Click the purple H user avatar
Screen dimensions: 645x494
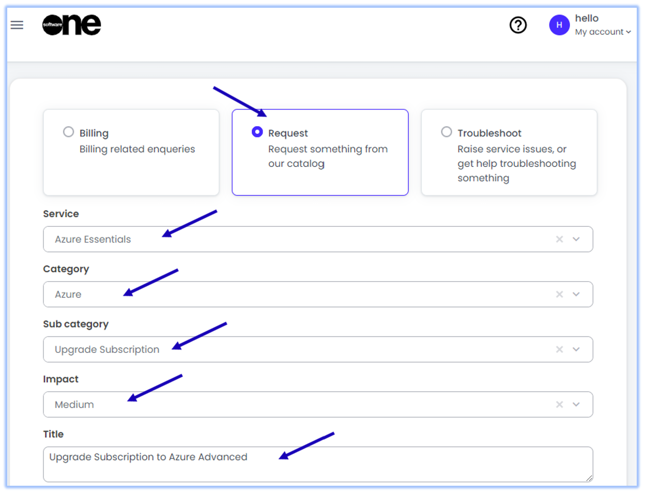pyautogui.click(x=559, y=25)
